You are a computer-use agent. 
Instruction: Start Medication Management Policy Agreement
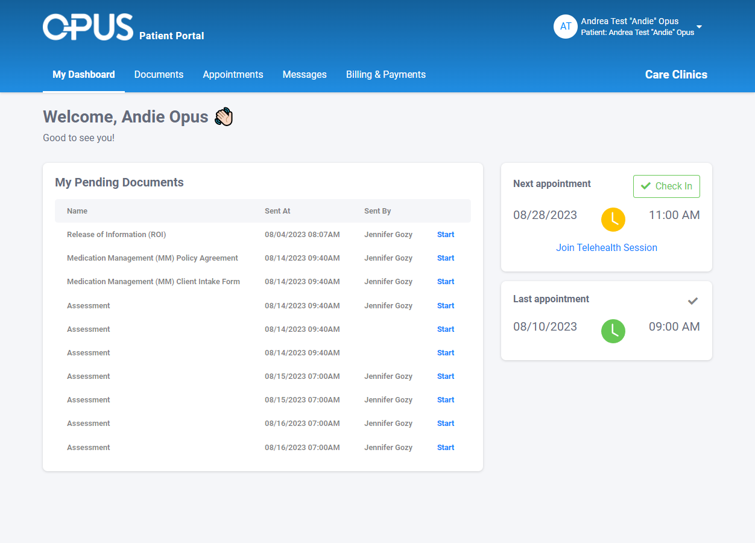(446, 258)
